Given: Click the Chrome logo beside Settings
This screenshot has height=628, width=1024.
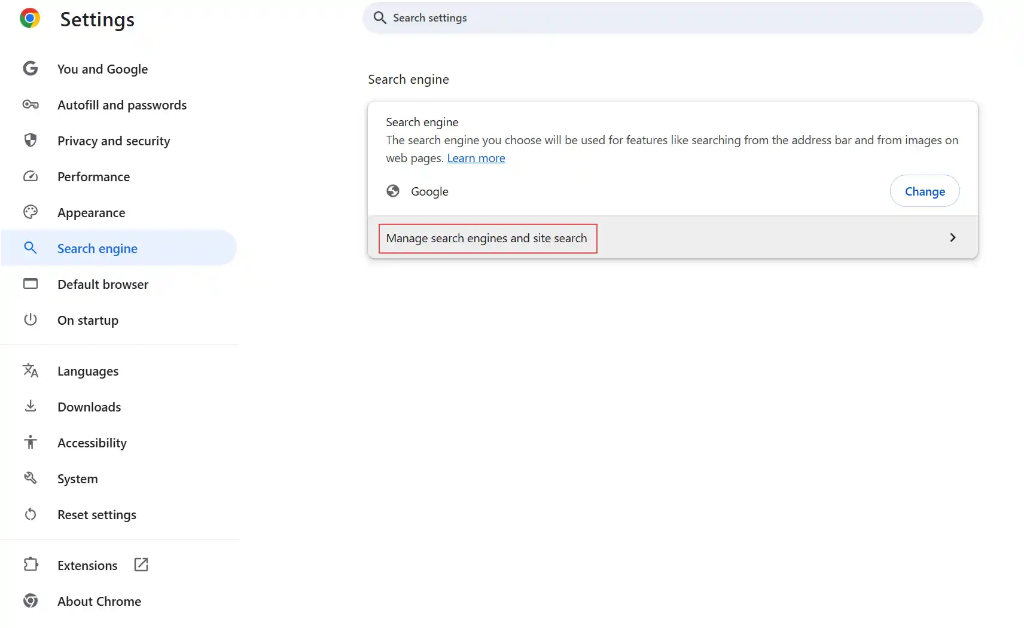Looking at the screenshot, I should click(x=30, y=19).
